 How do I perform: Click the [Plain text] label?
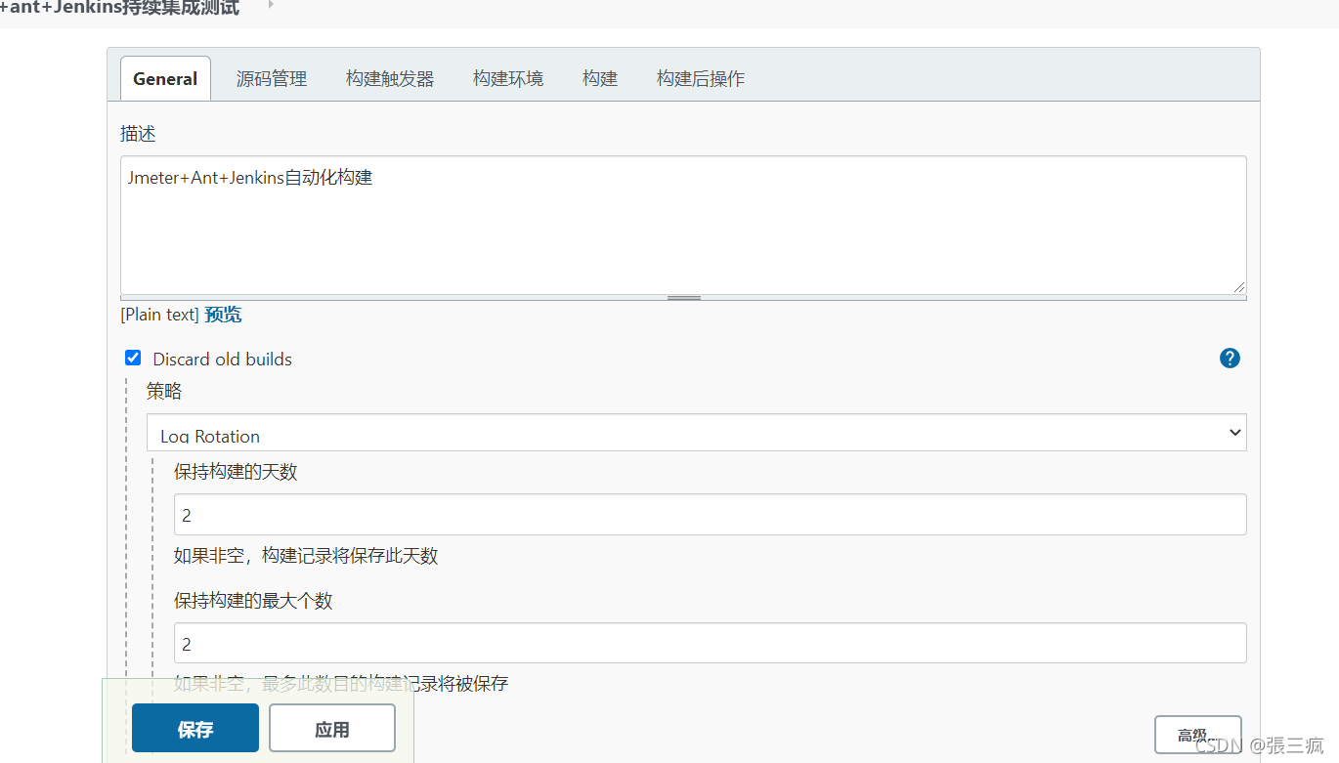159,315
